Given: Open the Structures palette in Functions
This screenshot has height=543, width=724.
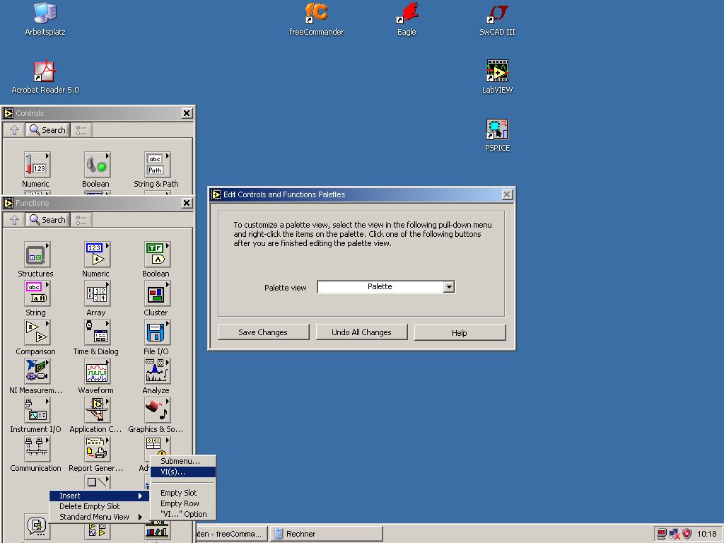Looking at the screenshot, I should point(37,255).
